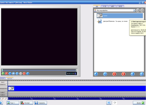Click the 'Экспорт' button
Viewport: 146px width, 105px height.
point(27,103)
